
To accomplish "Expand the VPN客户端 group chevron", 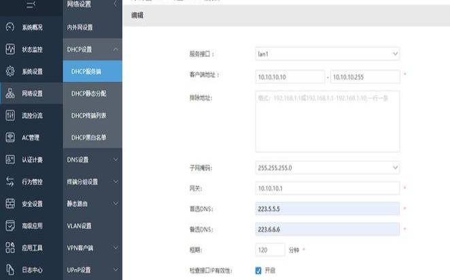I will coord(116,247).
